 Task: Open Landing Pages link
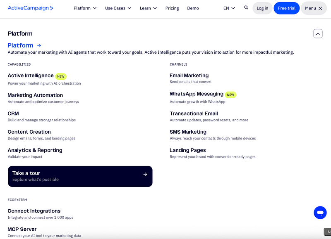coord(188,150)
